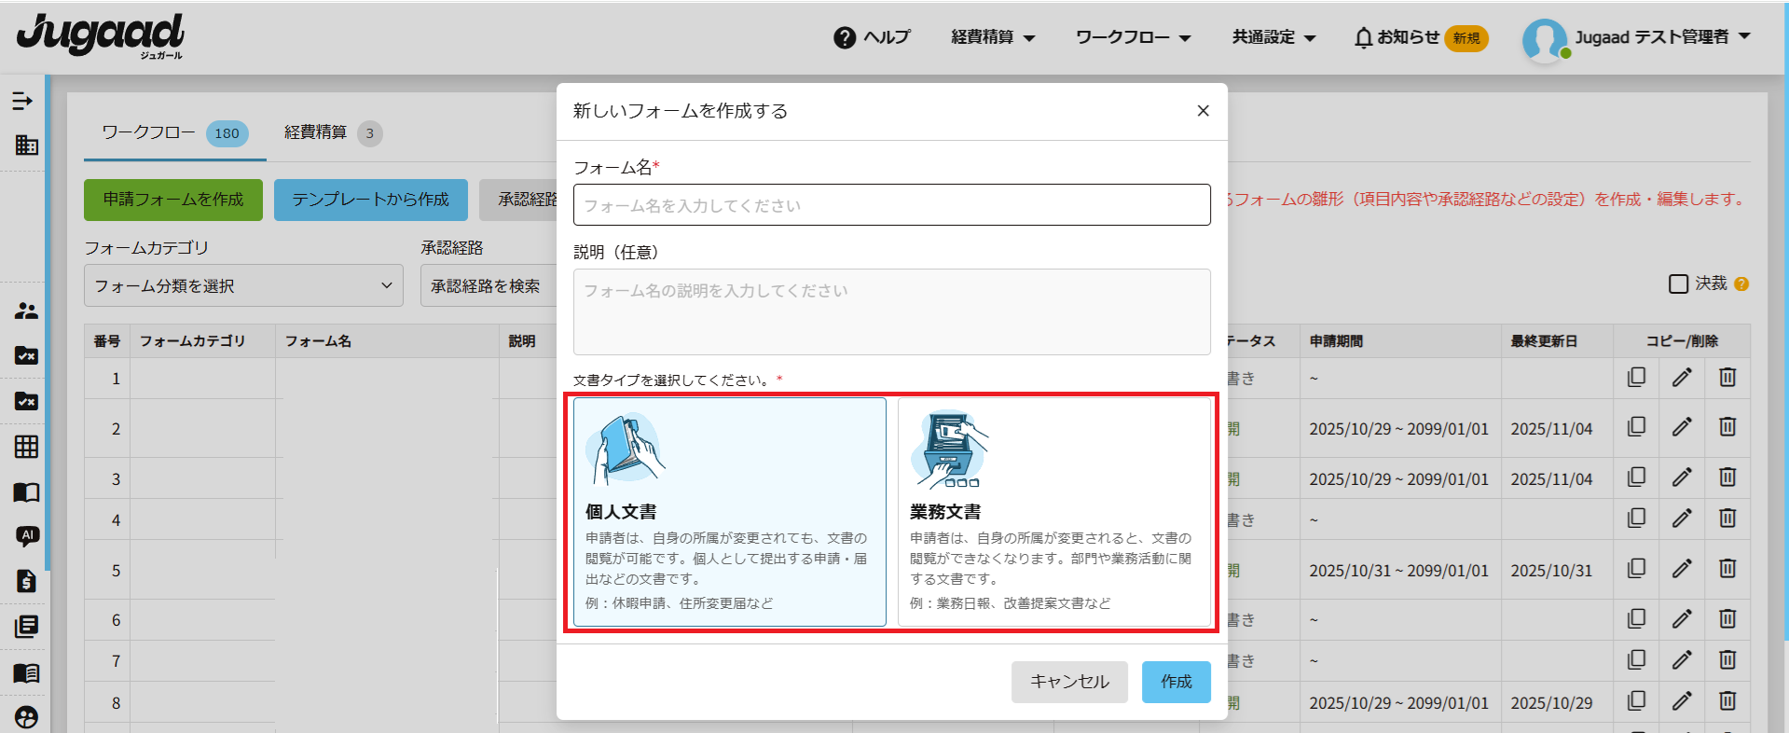
Task: Switch to the 経費精算 tab
Action: (x=332, y=133)
